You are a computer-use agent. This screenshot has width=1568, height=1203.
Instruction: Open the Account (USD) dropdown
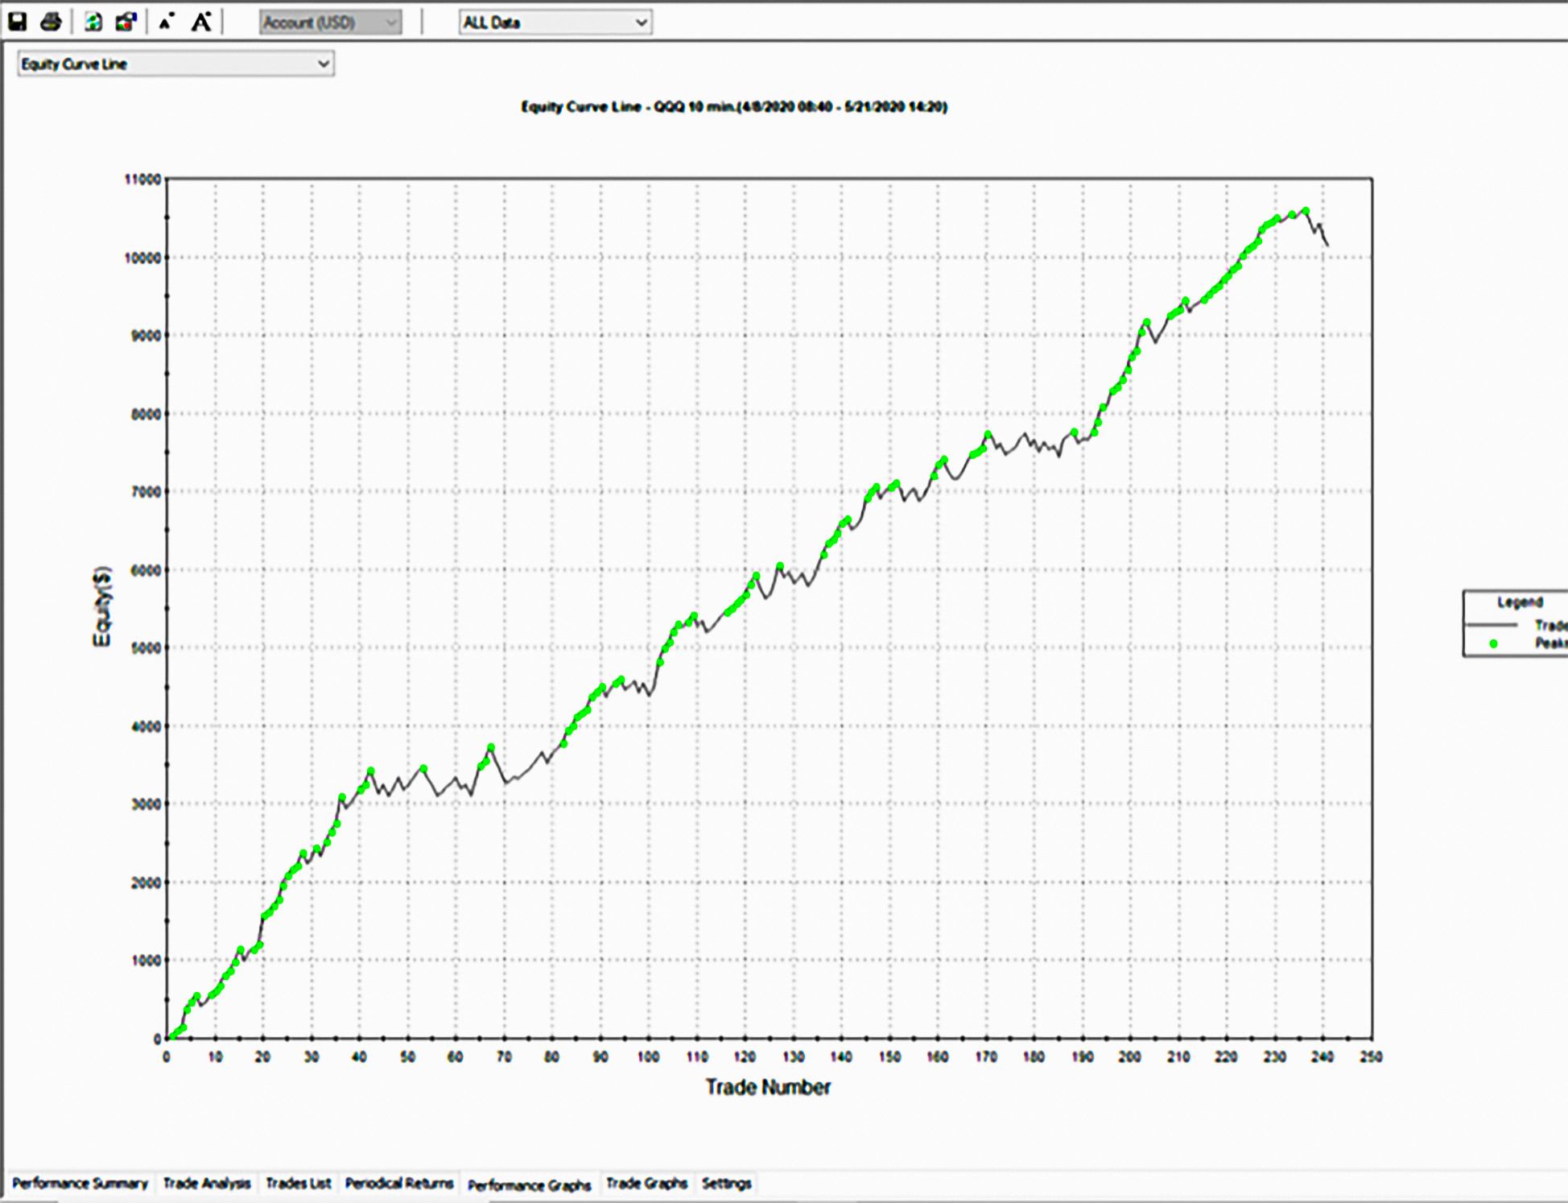pyautogui.click(x=330, y=23)
